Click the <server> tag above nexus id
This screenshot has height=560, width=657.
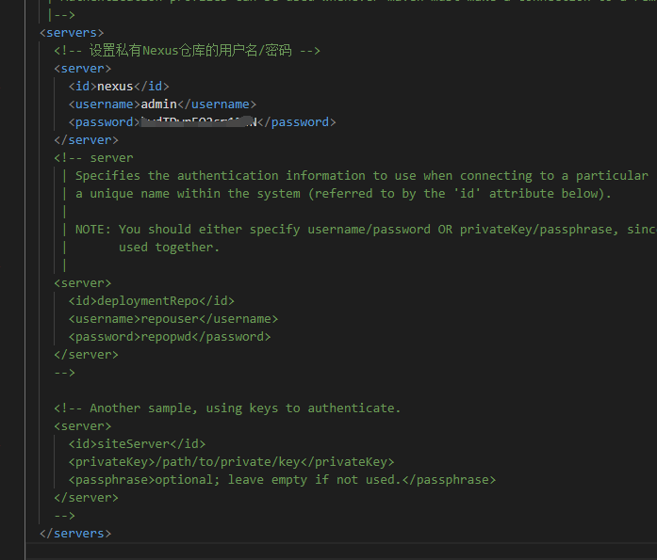click(x=83, y=69)
